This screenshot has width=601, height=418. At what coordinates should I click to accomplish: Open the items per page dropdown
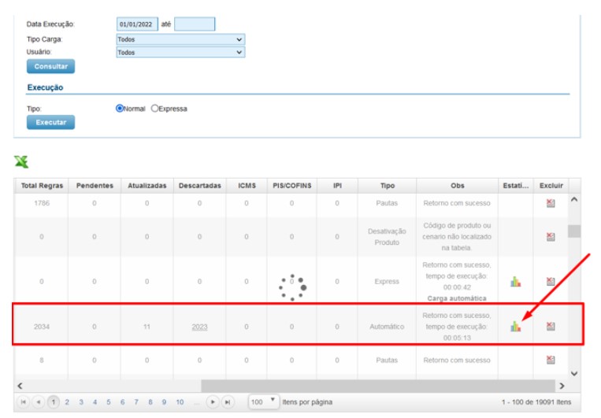point(263,402)
